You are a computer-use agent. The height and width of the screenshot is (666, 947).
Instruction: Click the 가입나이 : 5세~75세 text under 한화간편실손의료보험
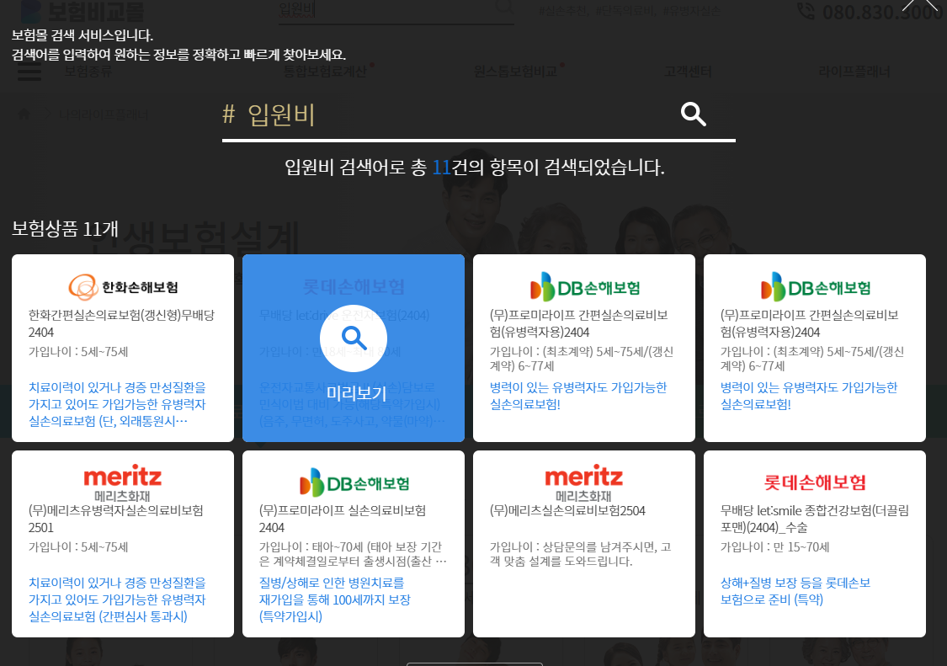coord(78,352)
